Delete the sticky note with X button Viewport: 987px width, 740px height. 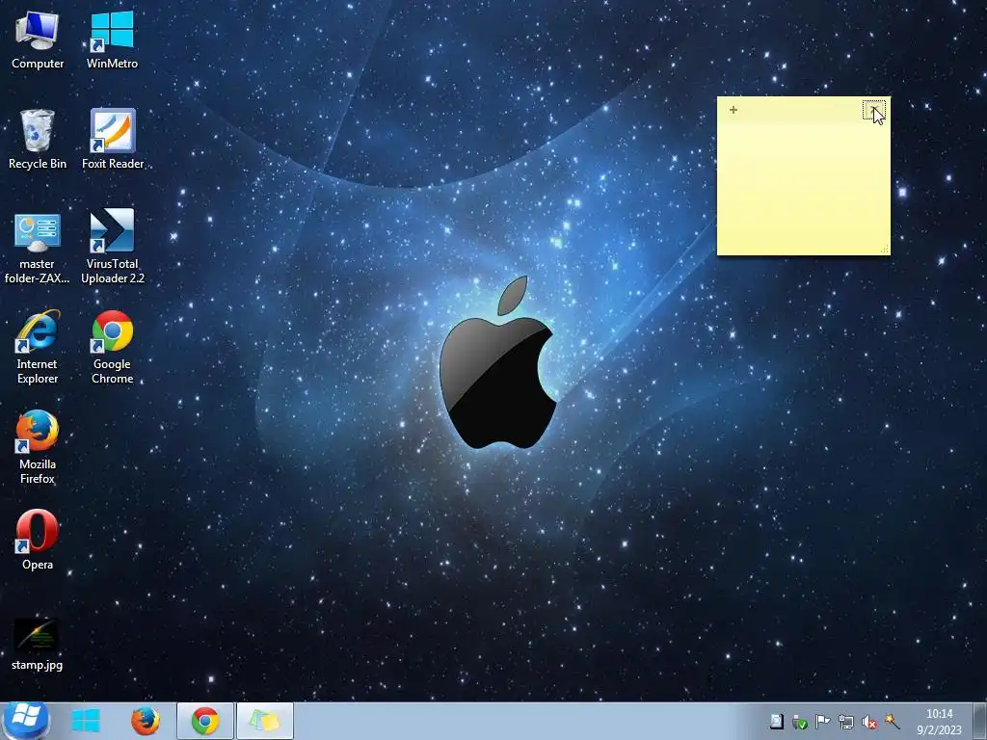873,110
